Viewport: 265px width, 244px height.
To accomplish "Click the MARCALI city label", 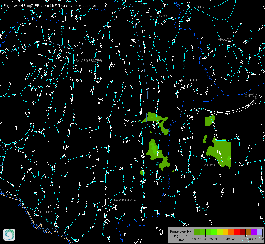I will [211, 165].
